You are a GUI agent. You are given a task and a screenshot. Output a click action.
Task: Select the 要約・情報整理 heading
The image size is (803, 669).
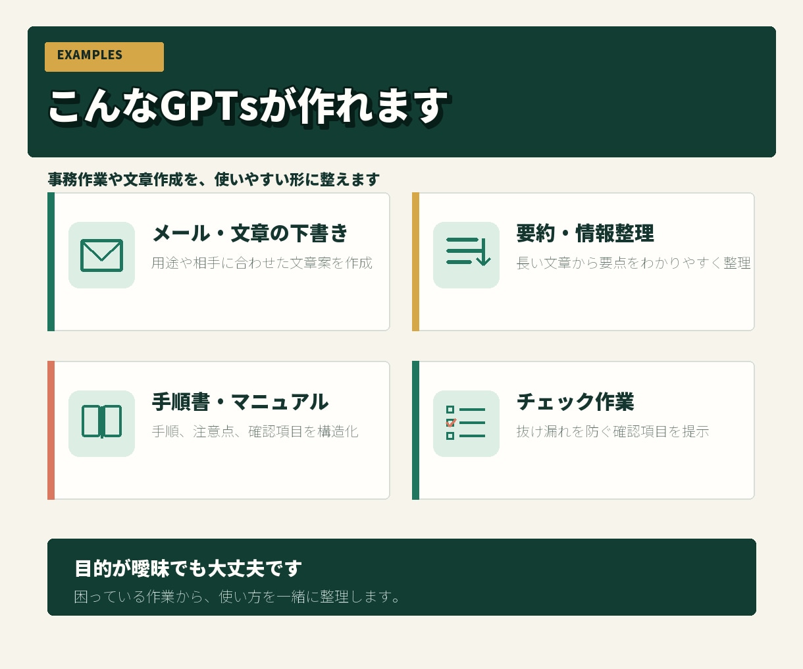[x=585, y=233]
